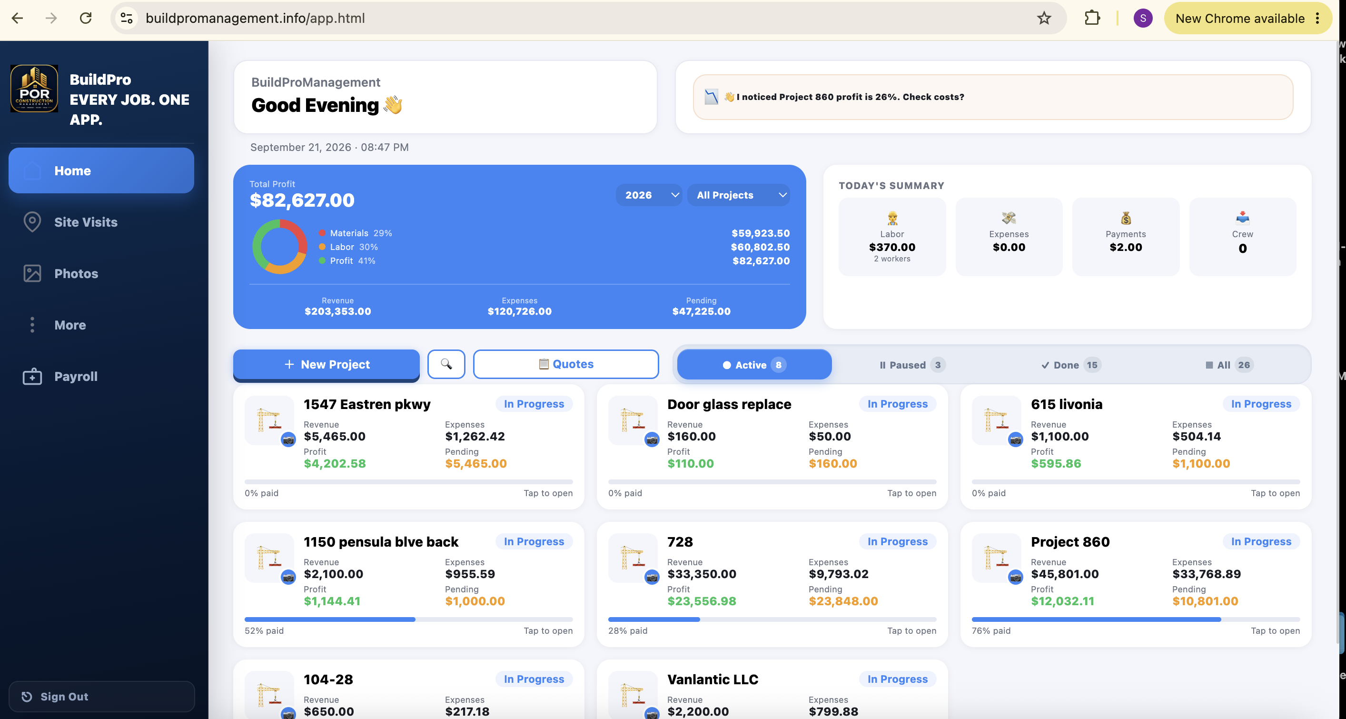Click 1547 Eastren pkwy project title
The height and width of the screenshot is (719, 1346).
coord(367,404)
